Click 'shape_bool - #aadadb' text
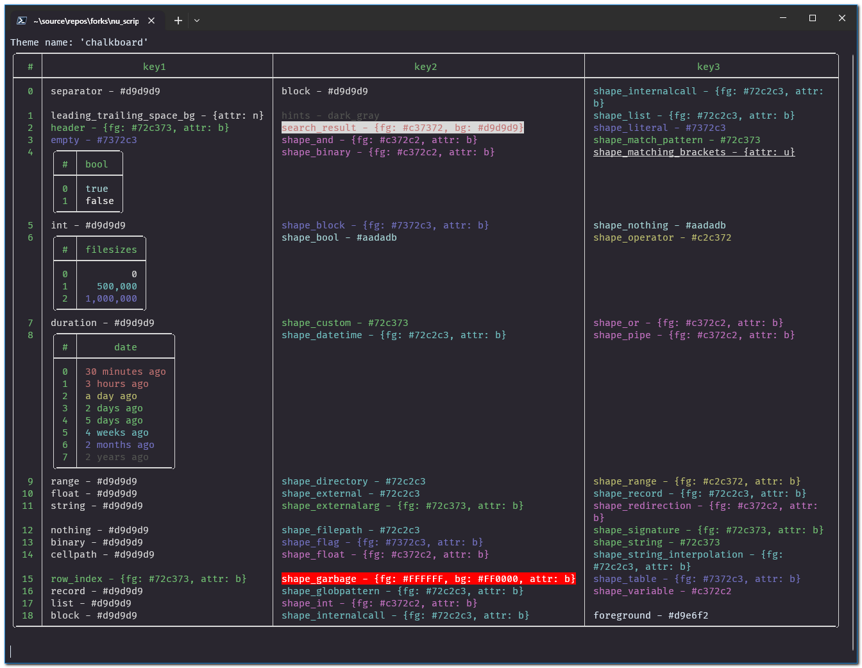862x668 pixels. pos(339,237)
